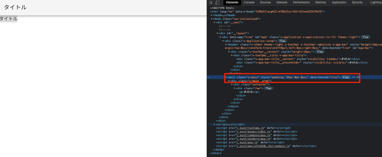The width and height of the screenshot is (382, 157).
Task: Collapse the row div node
Action: pyautogui.click(x=235, y=88)
